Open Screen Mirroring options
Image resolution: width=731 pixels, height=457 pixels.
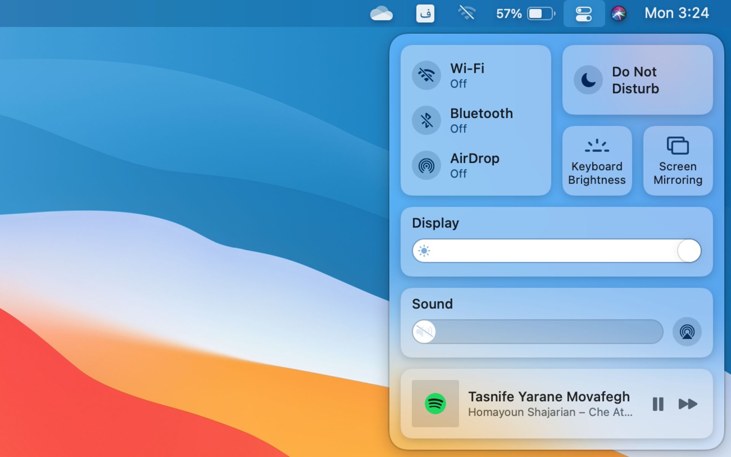(x=678, y=161)
